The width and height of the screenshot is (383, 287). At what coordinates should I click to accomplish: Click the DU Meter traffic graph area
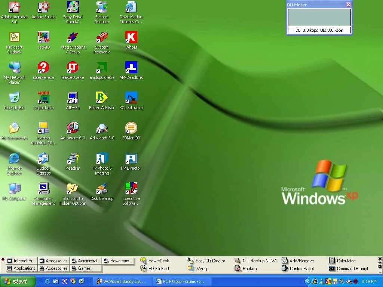[319, 18]
